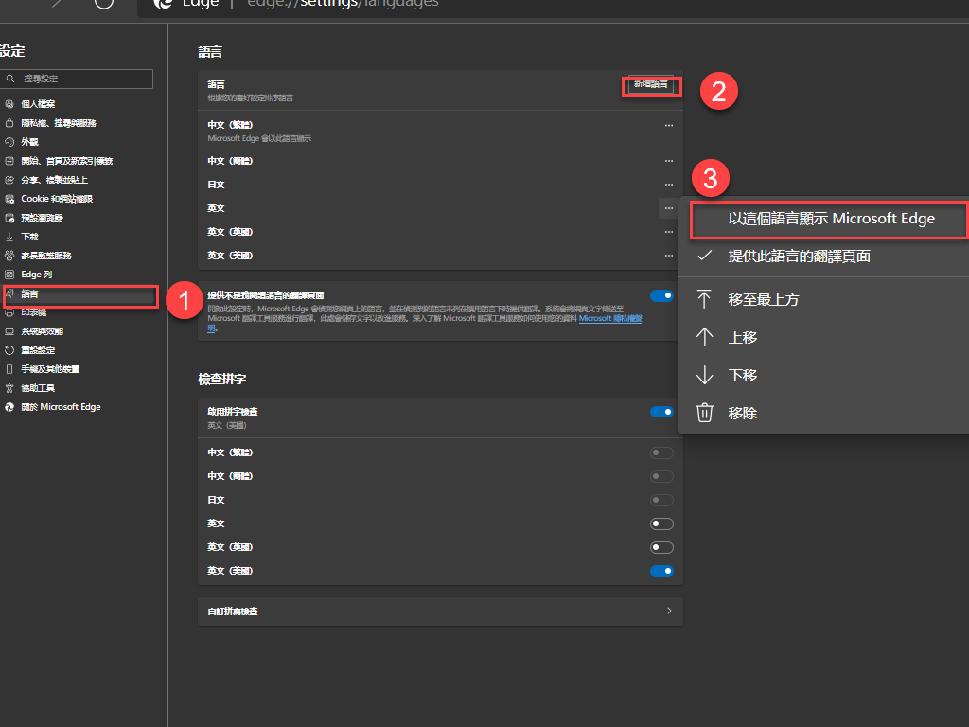The image size is (969, 727).
Task: Enable spell check for 英文（英國）
Action: click(661, 548)
